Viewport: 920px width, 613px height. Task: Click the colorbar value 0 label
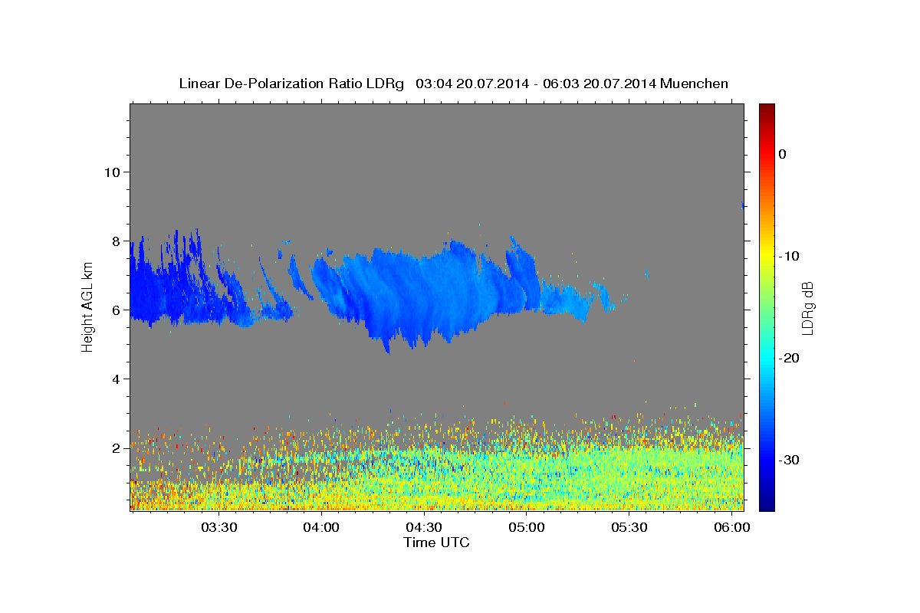pos(783,154)
